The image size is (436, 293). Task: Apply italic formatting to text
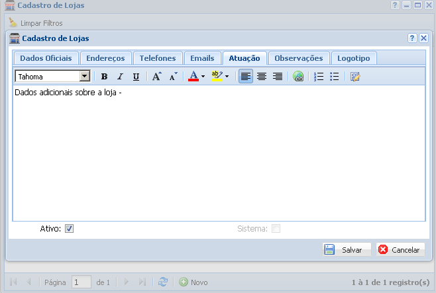point(120,77)
